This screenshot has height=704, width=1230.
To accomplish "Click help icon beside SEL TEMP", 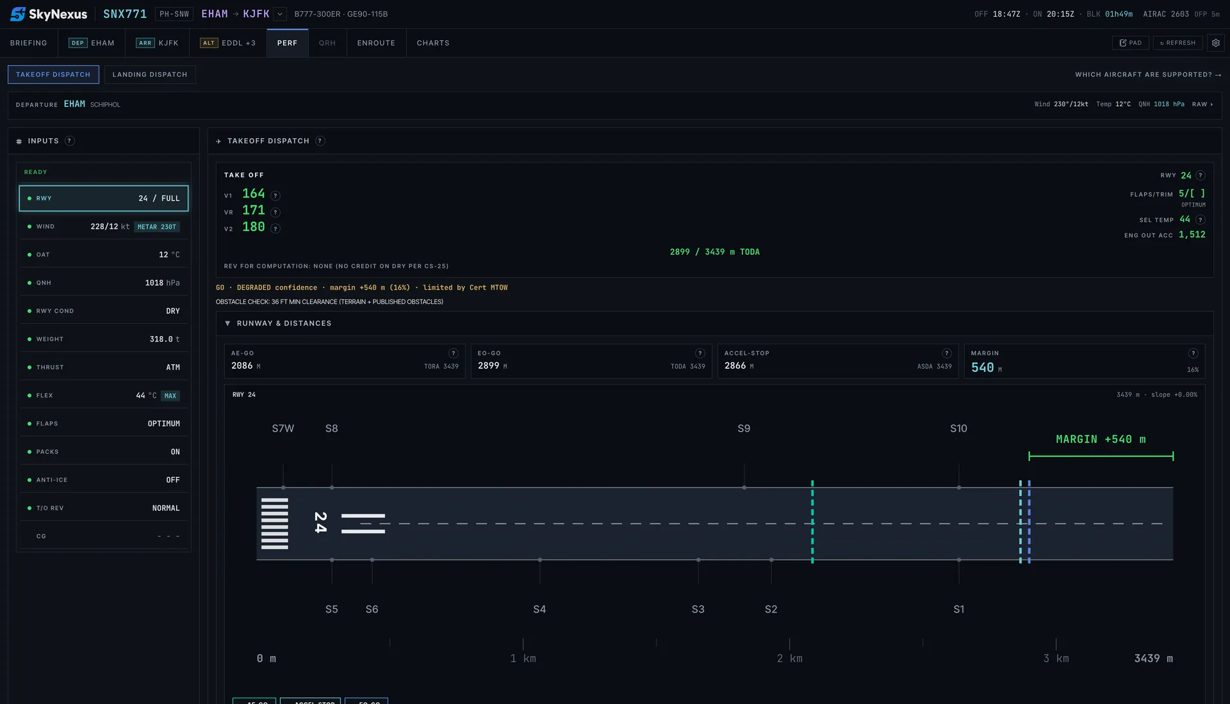I will click(1201, 220).
